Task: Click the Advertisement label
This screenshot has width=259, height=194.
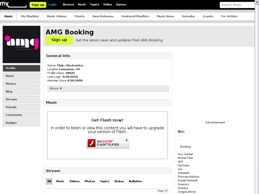Action: pyautogui.click(x=215, y=122)
